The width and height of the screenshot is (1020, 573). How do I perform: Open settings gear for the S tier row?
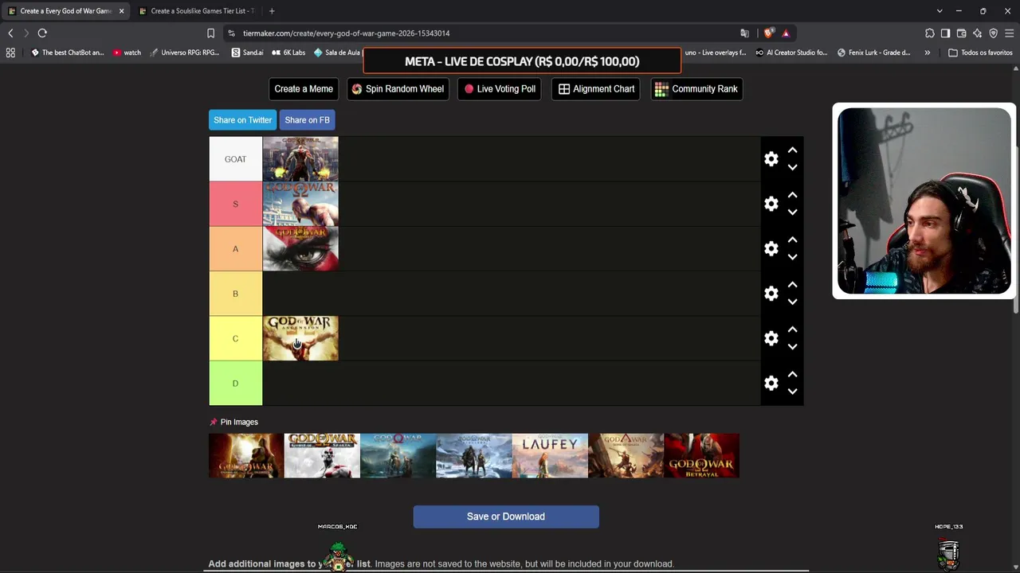771,204
